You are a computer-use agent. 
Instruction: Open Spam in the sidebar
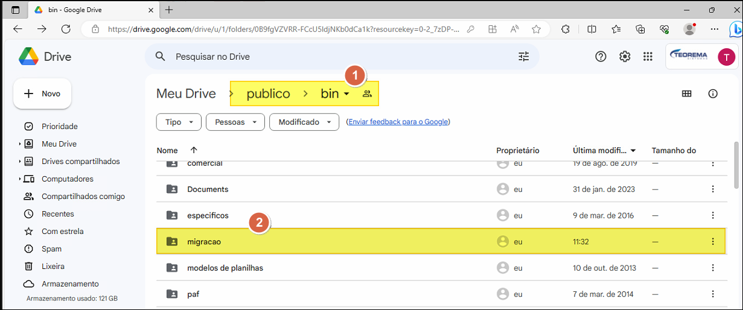tap(51, 249)
